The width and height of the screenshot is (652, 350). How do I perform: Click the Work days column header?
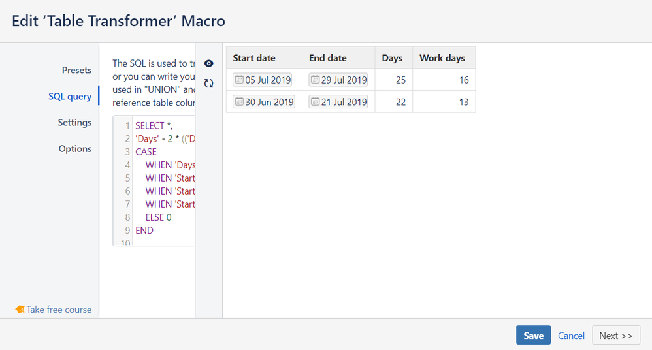tap(442, 58)
